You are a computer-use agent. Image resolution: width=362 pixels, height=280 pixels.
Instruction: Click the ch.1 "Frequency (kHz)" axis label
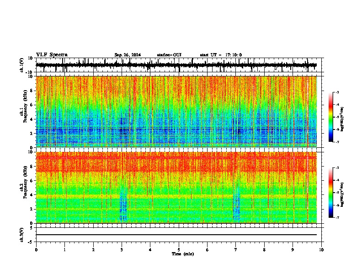[x=26, y=106]
